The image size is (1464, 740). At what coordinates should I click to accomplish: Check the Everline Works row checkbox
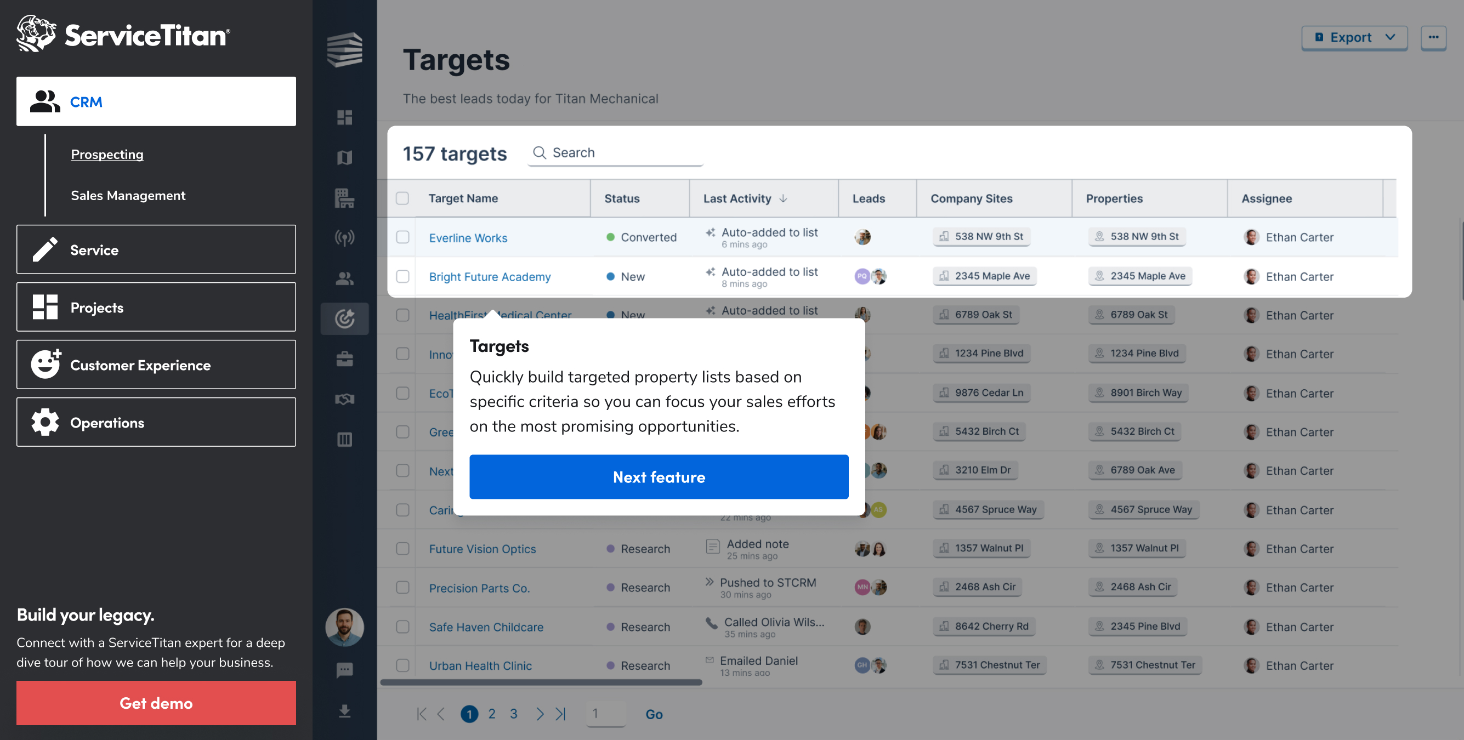point(402,237)
